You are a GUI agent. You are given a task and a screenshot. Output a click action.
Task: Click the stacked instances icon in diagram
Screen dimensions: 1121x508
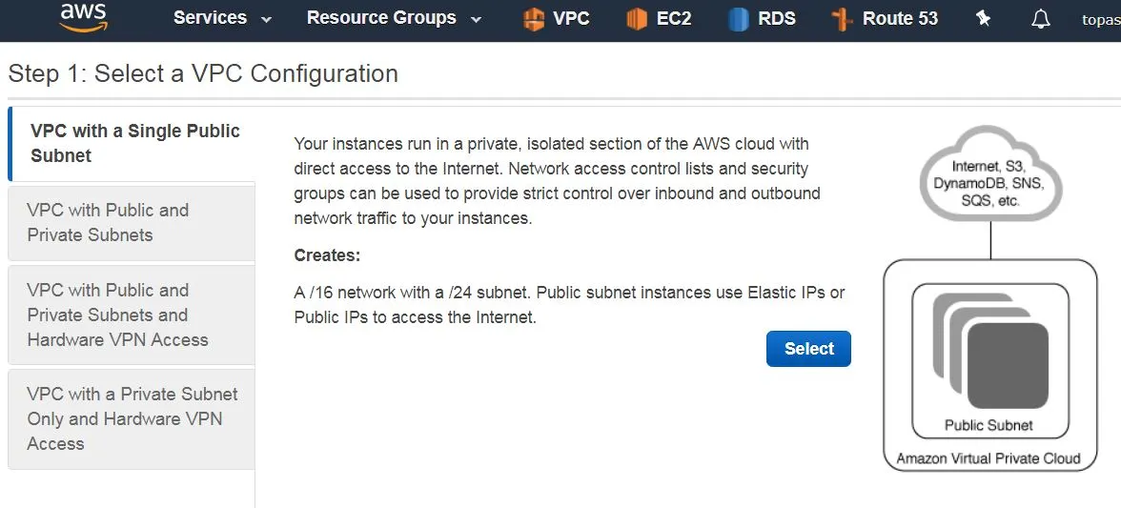[989, 351]
